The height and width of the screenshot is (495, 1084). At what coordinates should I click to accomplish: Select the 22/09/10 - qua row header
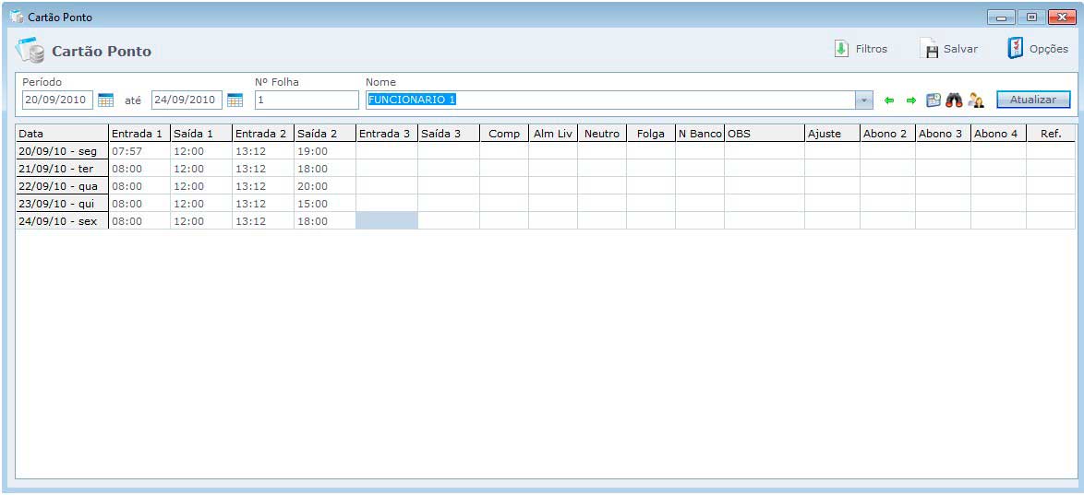pos(62,186)
